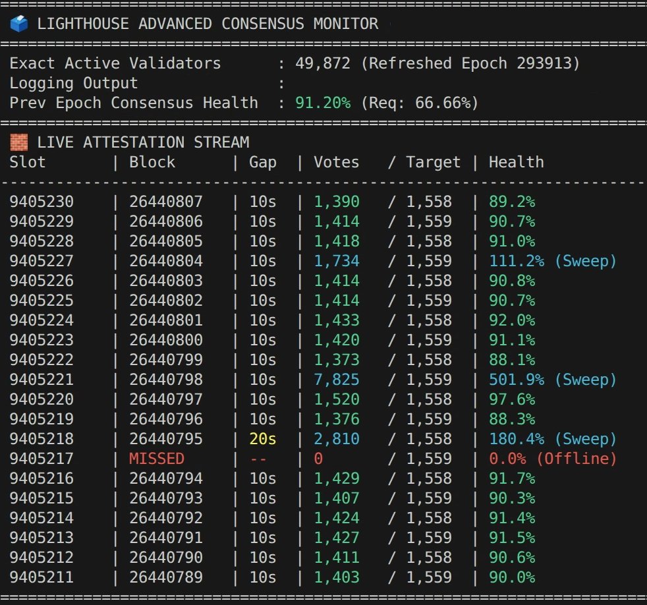Image resolution: width=647 pixels, height=605 pixels.
Task: Select slot number 9405229
Action: click(x=42, y=221)
